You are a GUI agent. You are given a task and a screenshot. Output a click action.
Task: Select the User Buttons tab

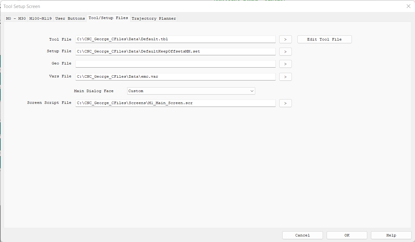click(x=70, y=18)
